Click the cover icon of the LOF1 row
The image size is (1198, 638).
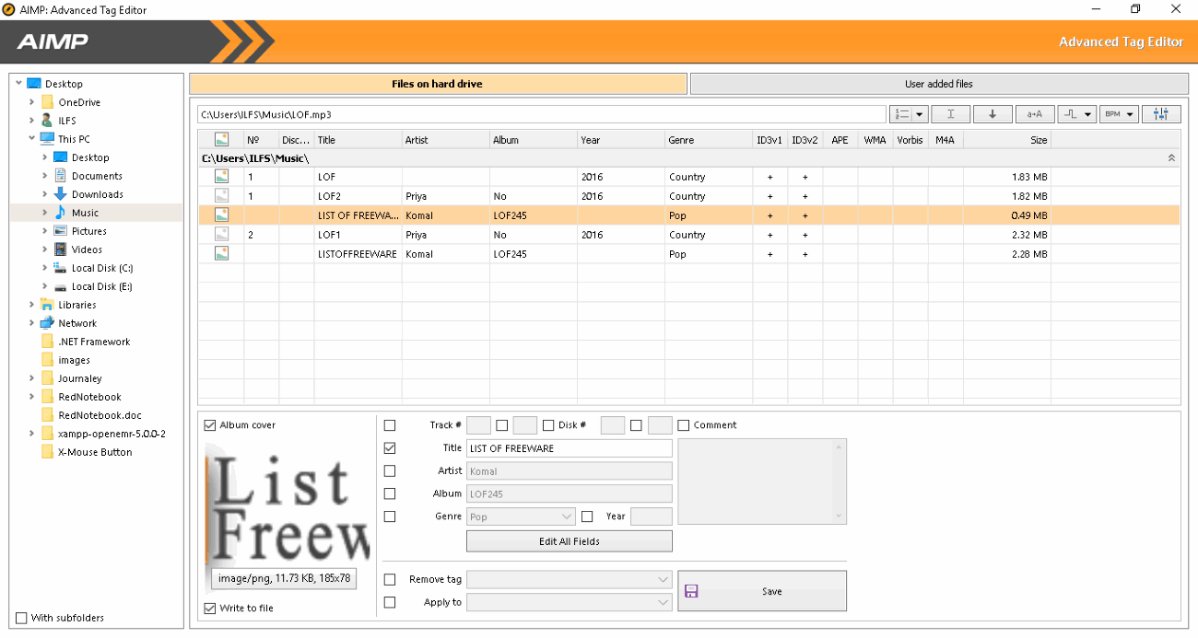(221, 234)
